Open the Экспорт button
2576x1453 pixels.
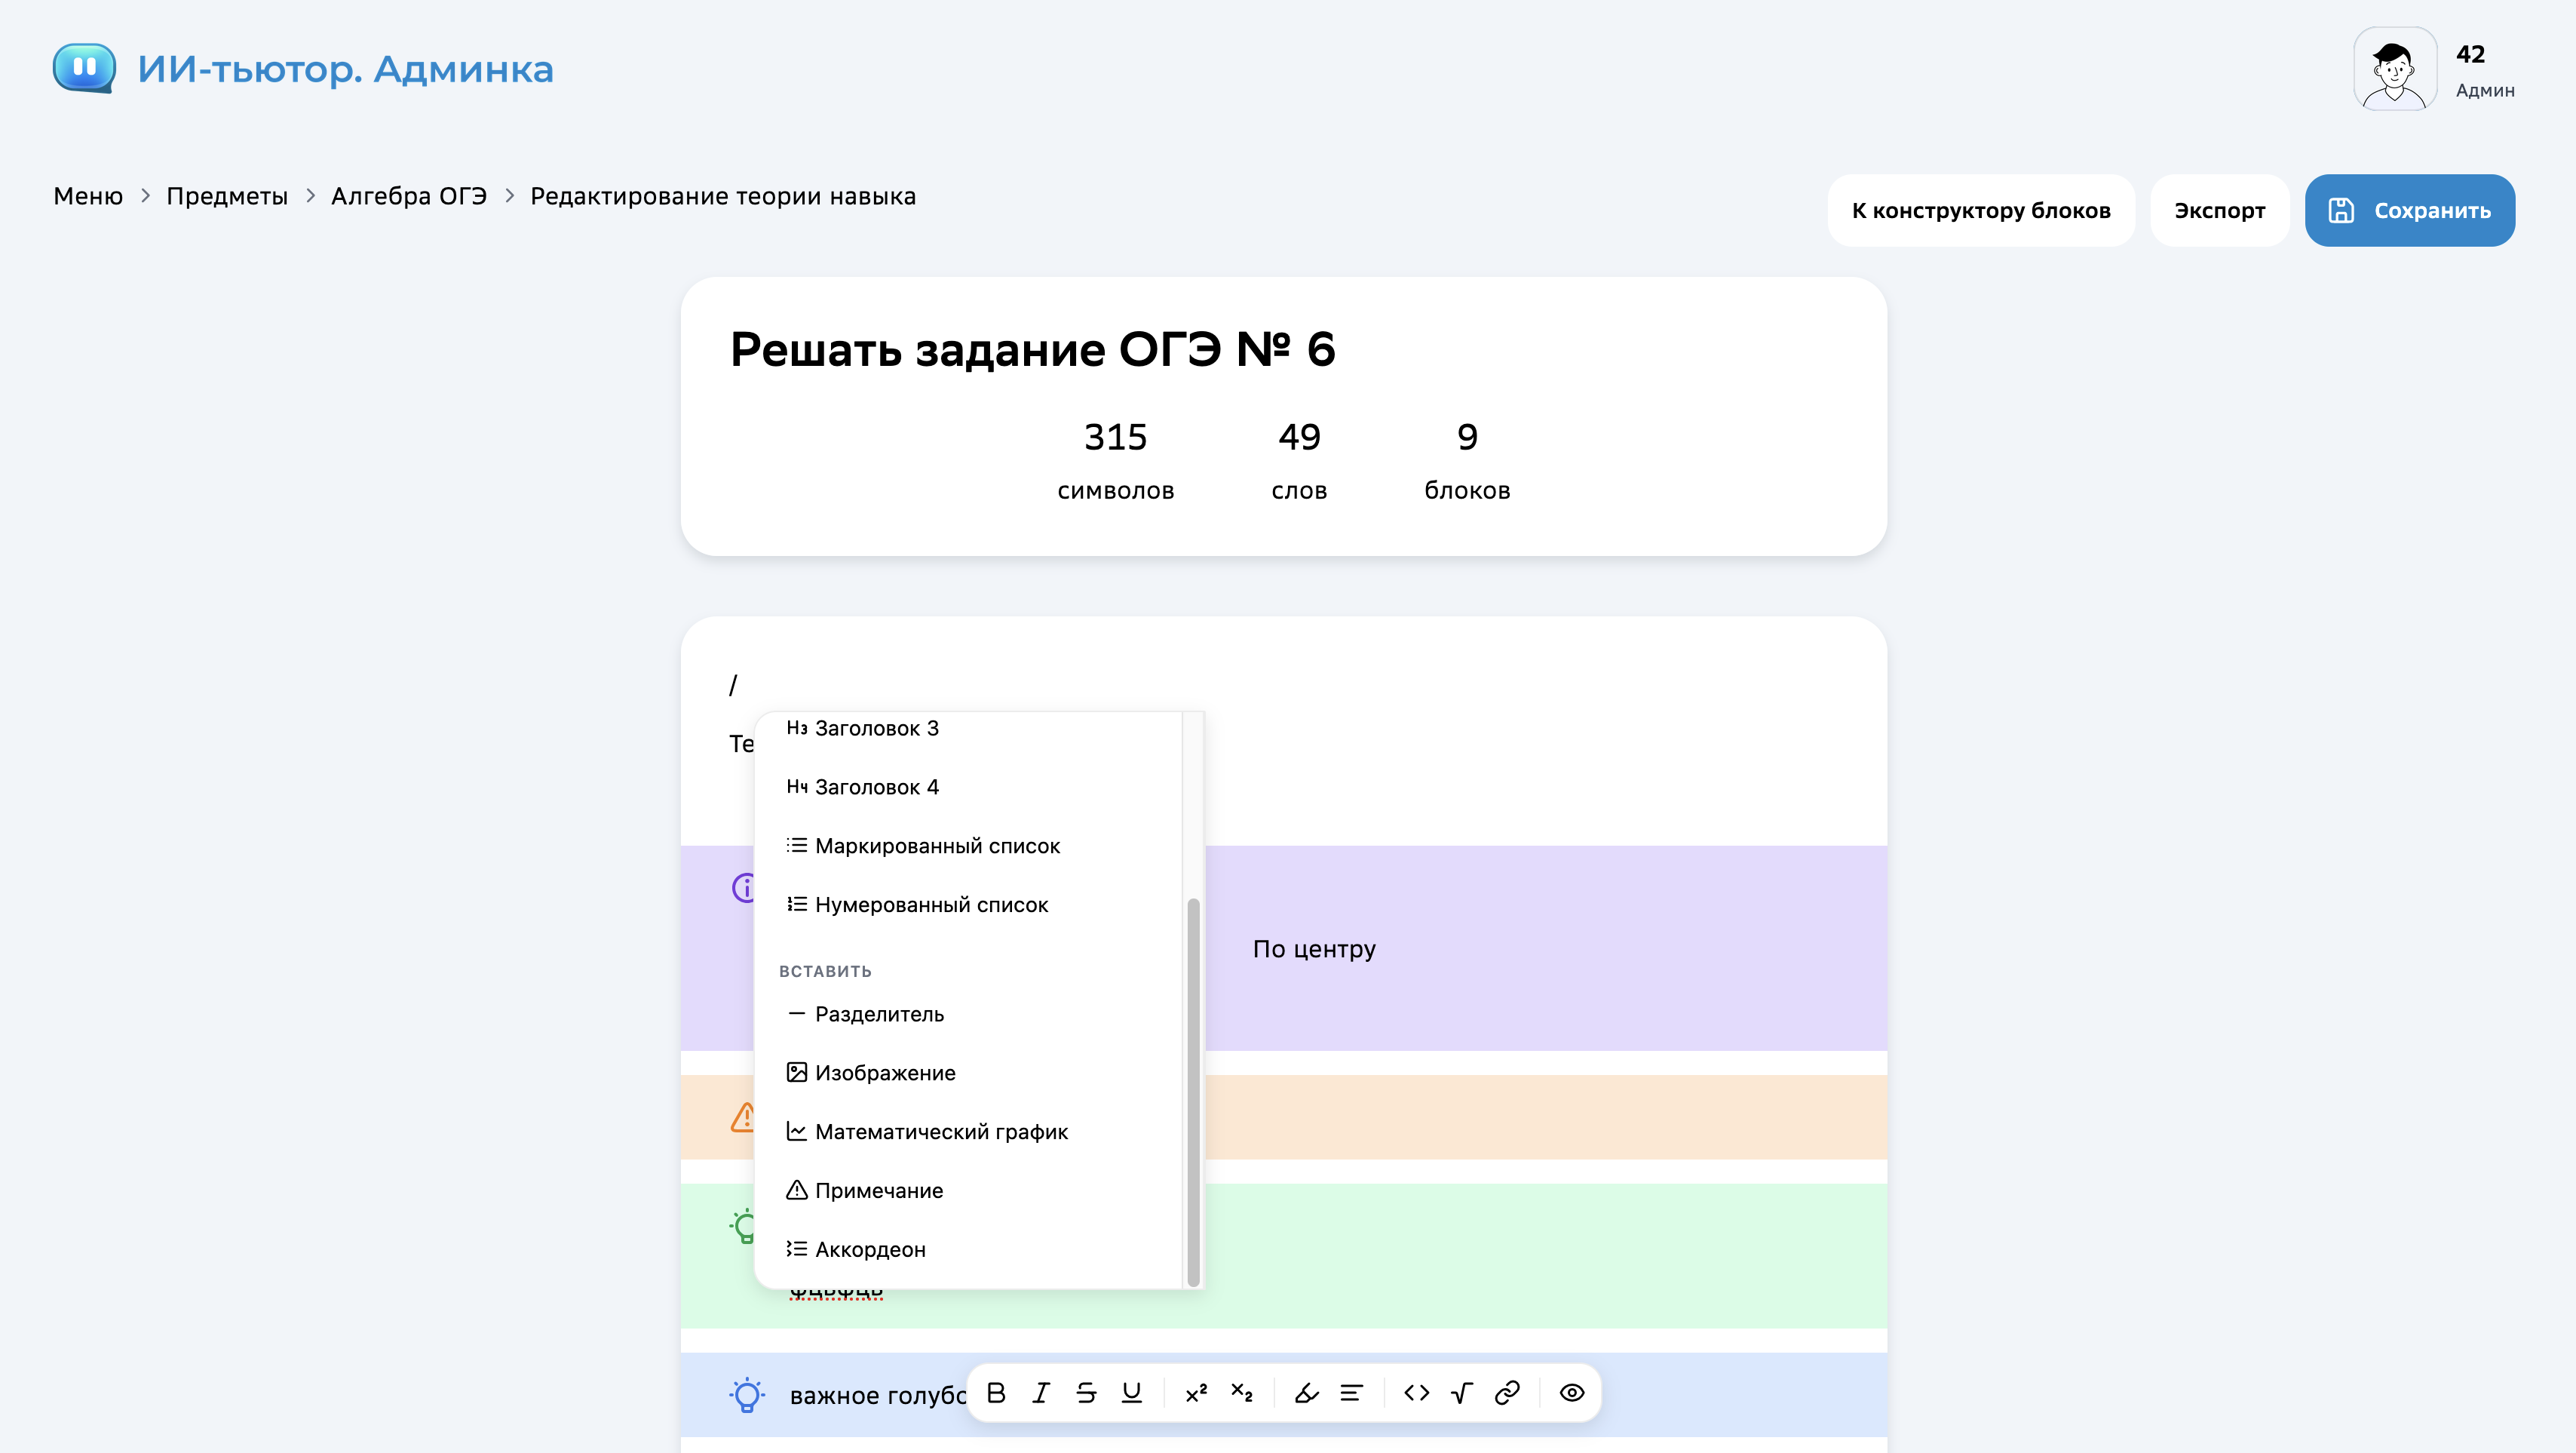tap(2219, 210)
